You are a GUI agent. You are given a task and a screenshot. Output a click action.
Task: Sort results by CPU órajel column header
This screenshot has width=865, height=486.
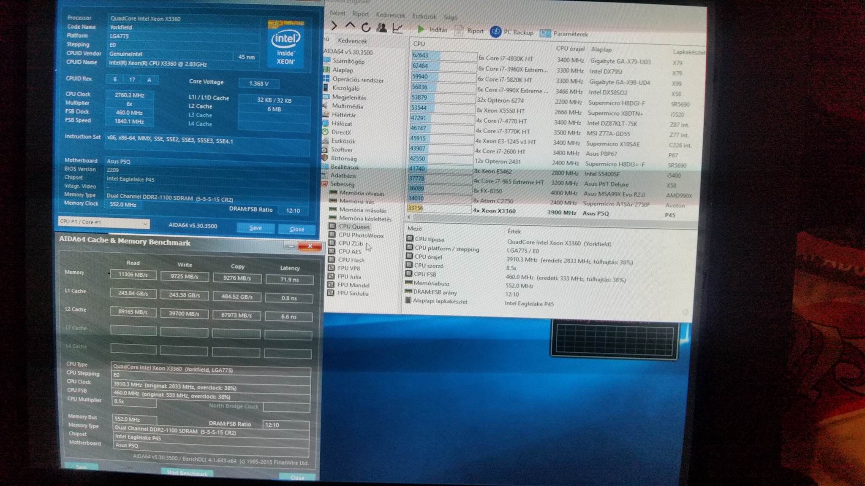(x=570, y=48)
